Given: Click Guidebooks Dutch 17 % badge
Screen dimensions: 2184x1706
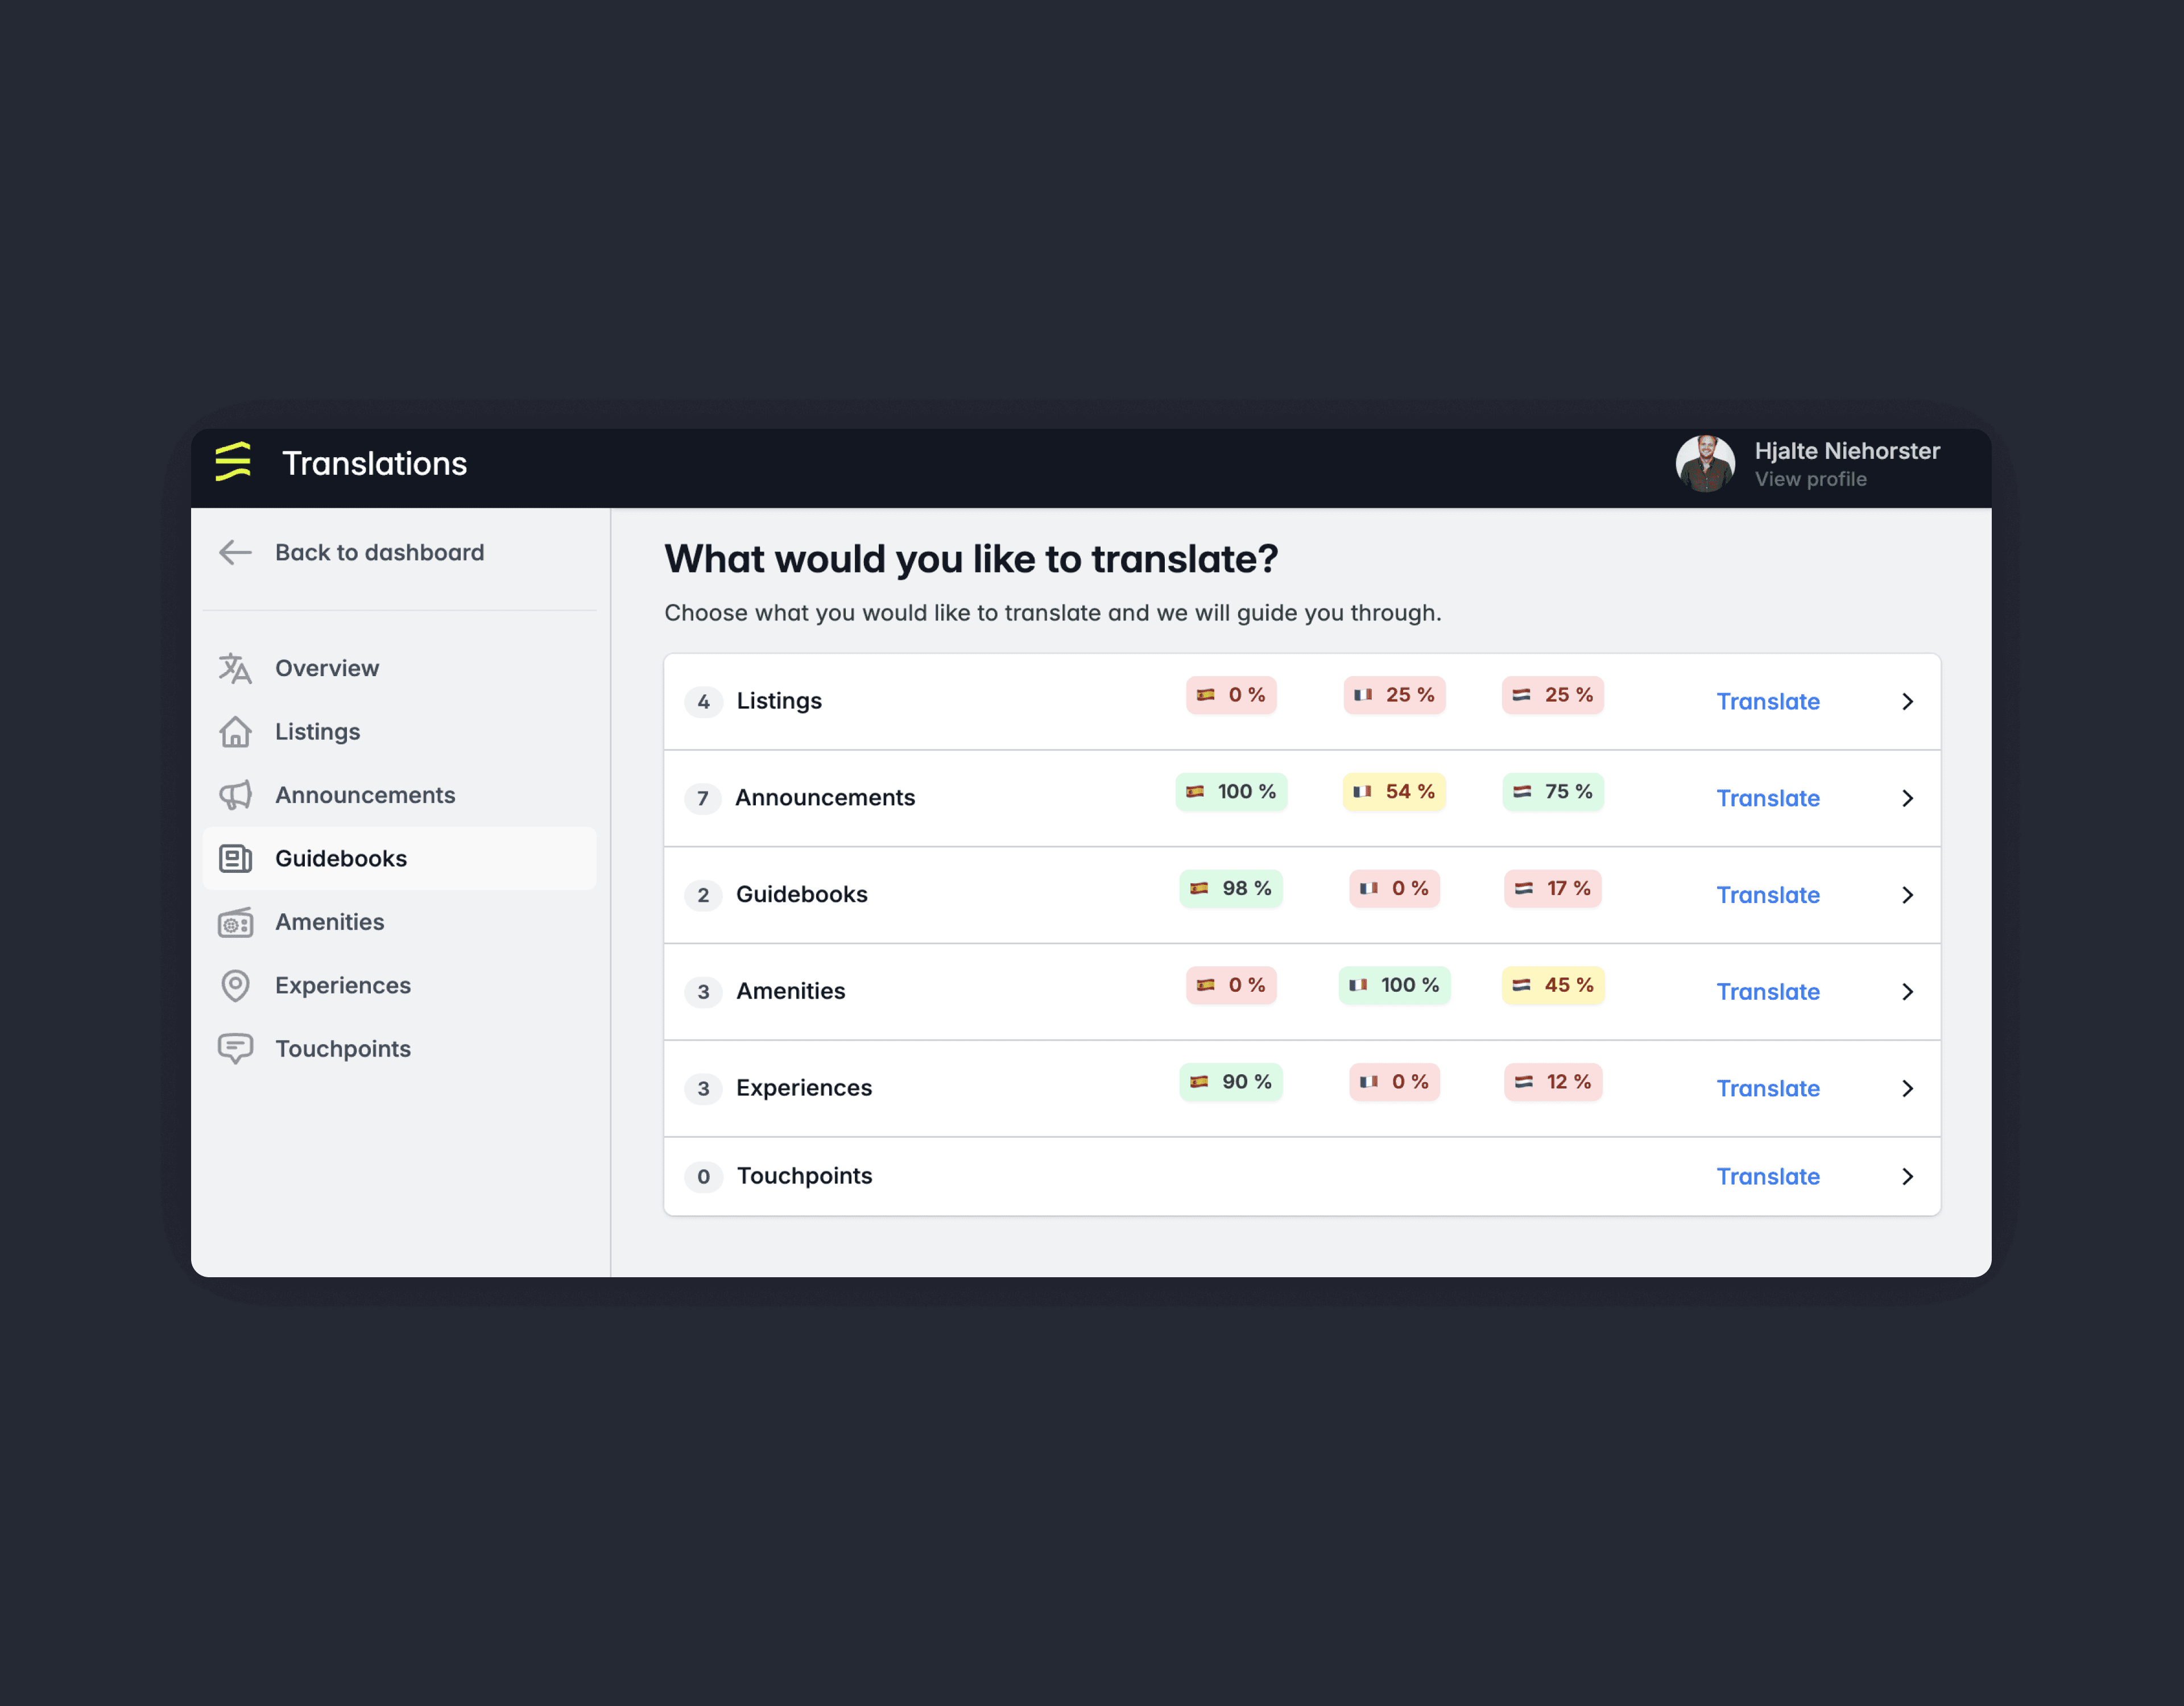Looking at the screenshot, I should click(x=1552, y=888).
